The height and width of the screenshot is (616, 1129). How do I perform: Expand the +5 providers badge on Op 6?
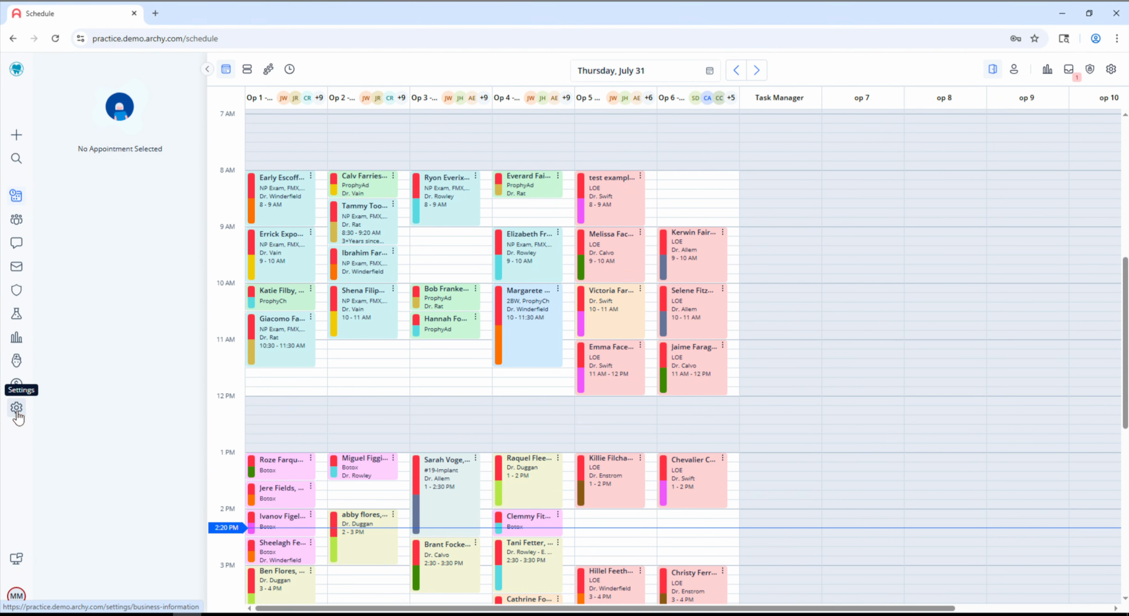pos(731,98)
